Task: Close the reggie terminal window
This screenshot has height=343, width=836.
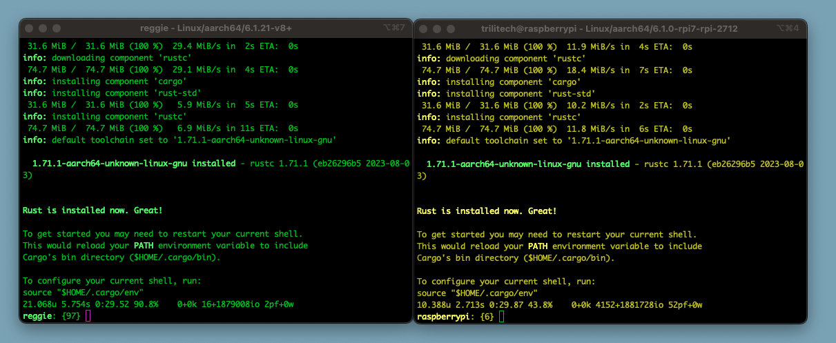Action: [x=30, y=28]
